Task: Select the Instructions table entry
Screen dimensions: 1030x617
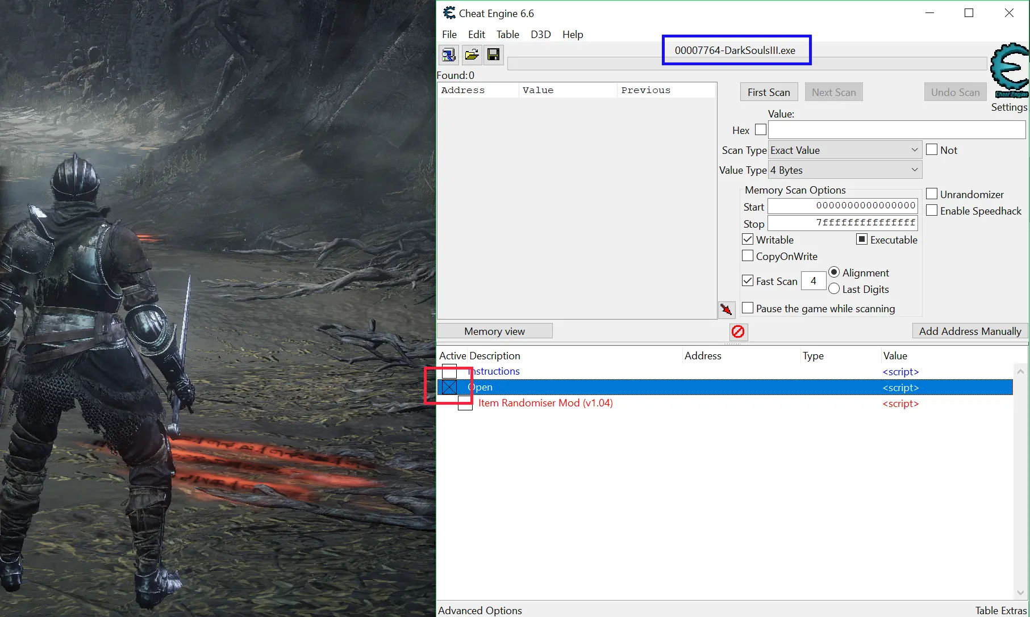Action: (x=494, y=371)
